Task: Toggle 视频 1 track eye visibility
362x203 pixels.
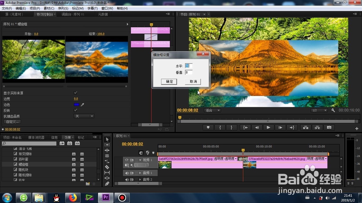Action: (126, 160)
